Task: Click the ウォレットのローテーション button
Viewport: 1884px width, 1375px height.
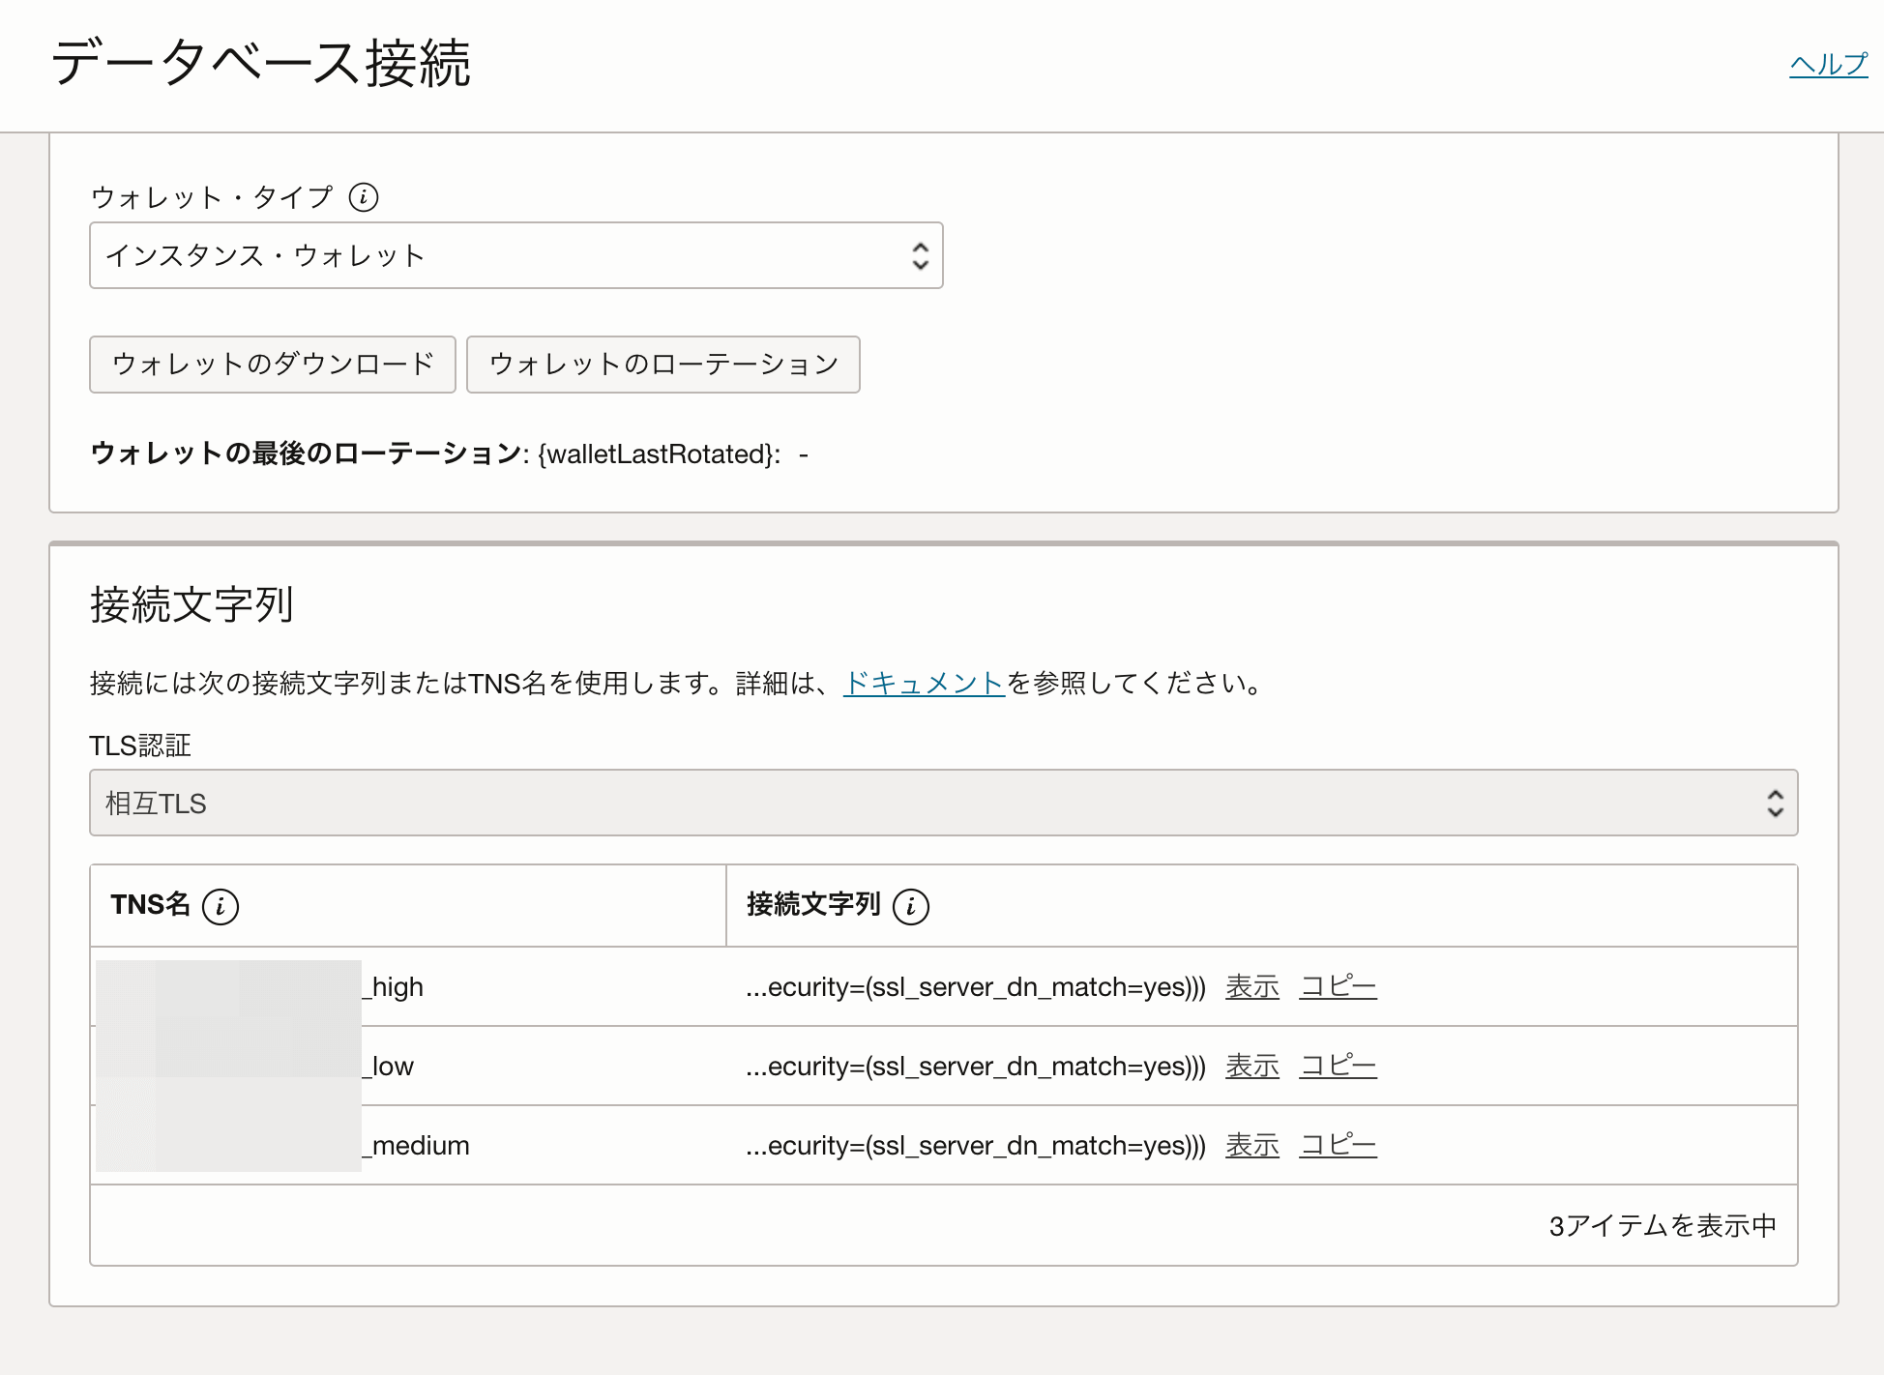Action: click(x=663, y=365)
